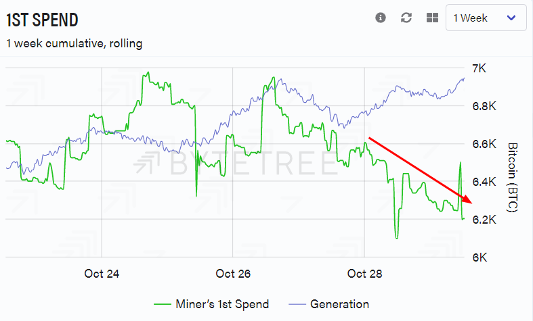Click the 7K value on the y-axis
533x321 pixels.
(x=479, y=69)
